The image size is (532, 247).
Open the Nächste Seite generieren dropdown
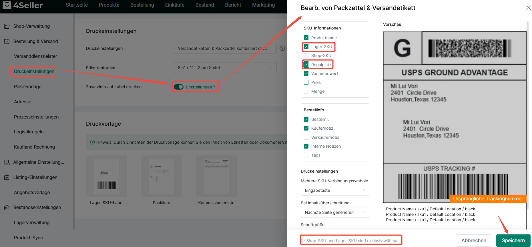coord(335,212)
